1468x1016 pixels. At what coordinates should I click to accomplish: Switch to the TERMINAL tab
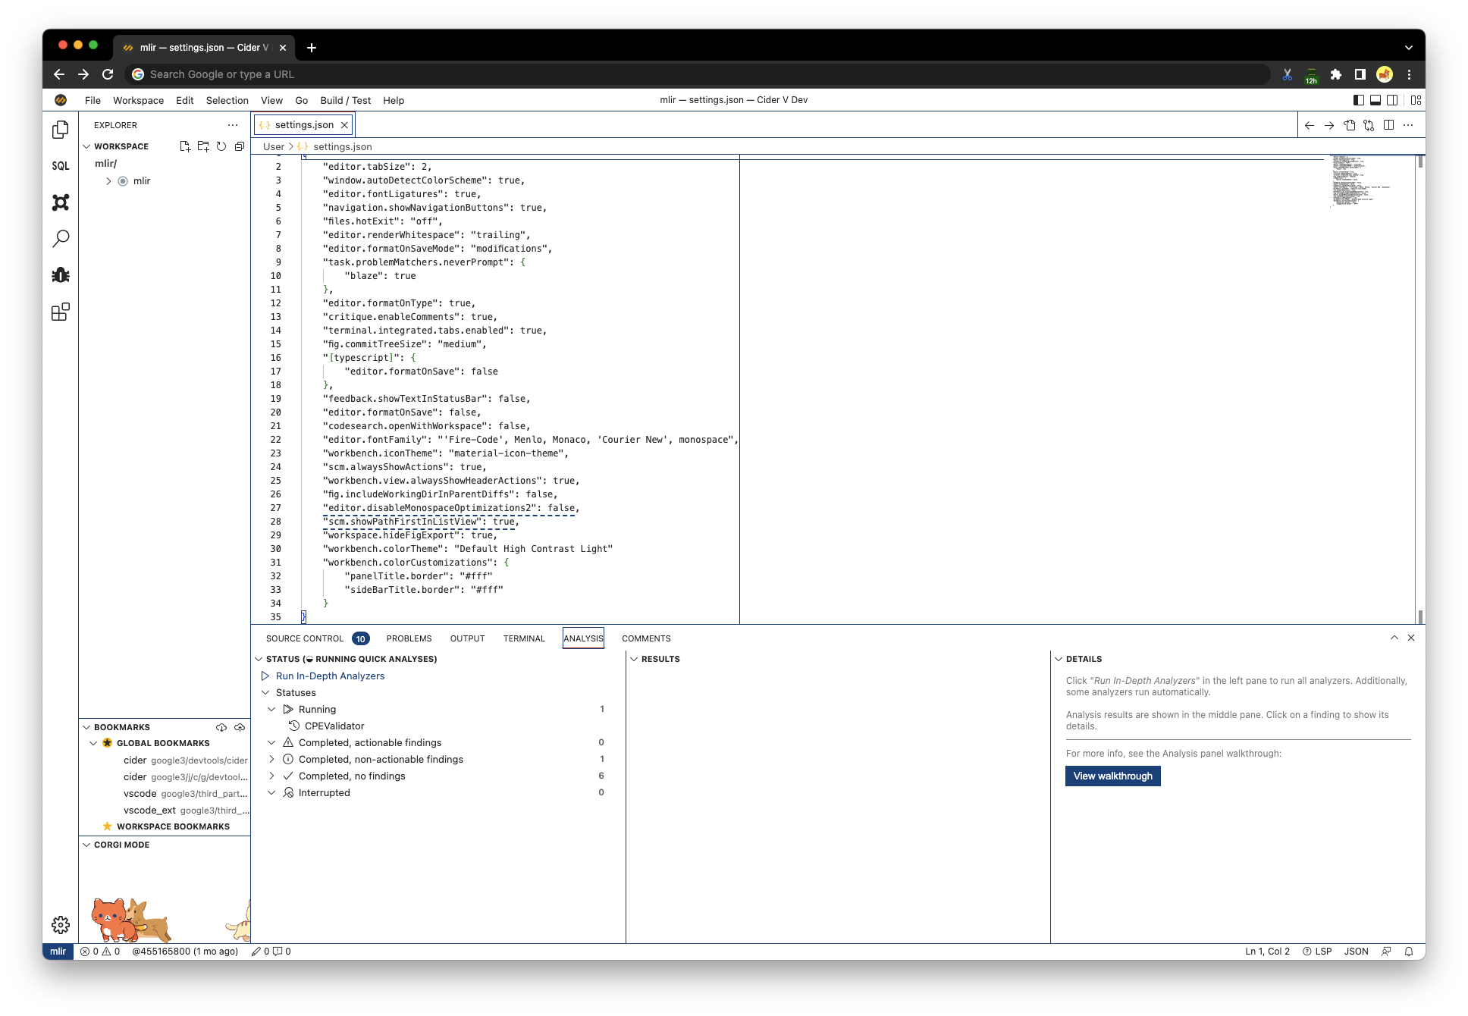coord(524,638)
